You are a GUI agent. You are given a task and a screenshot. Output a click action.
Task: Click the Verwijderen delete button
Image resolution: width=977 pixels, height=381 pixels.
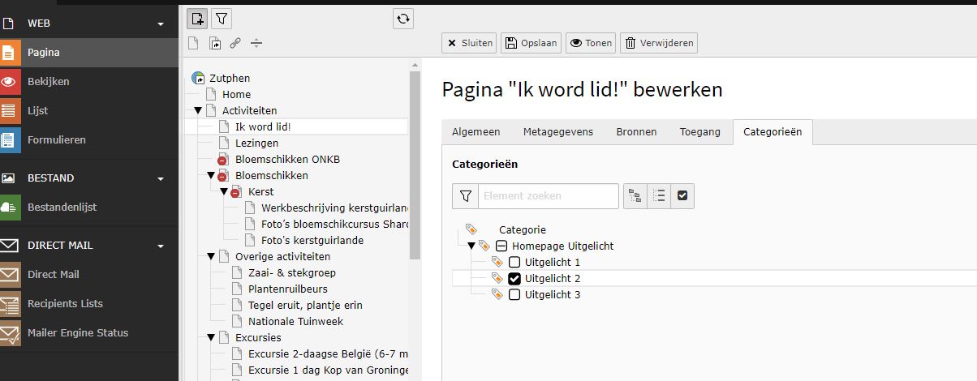(658, 43)
